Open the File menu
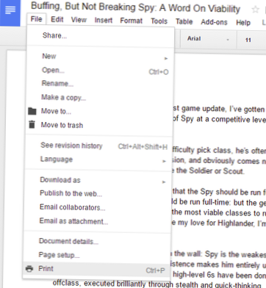 coord(36,19)
